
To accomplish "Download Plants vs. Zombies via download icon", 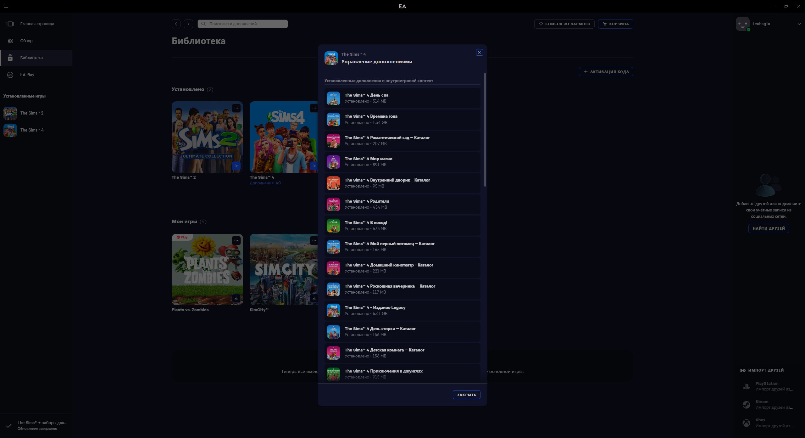I will coord(236,298).
